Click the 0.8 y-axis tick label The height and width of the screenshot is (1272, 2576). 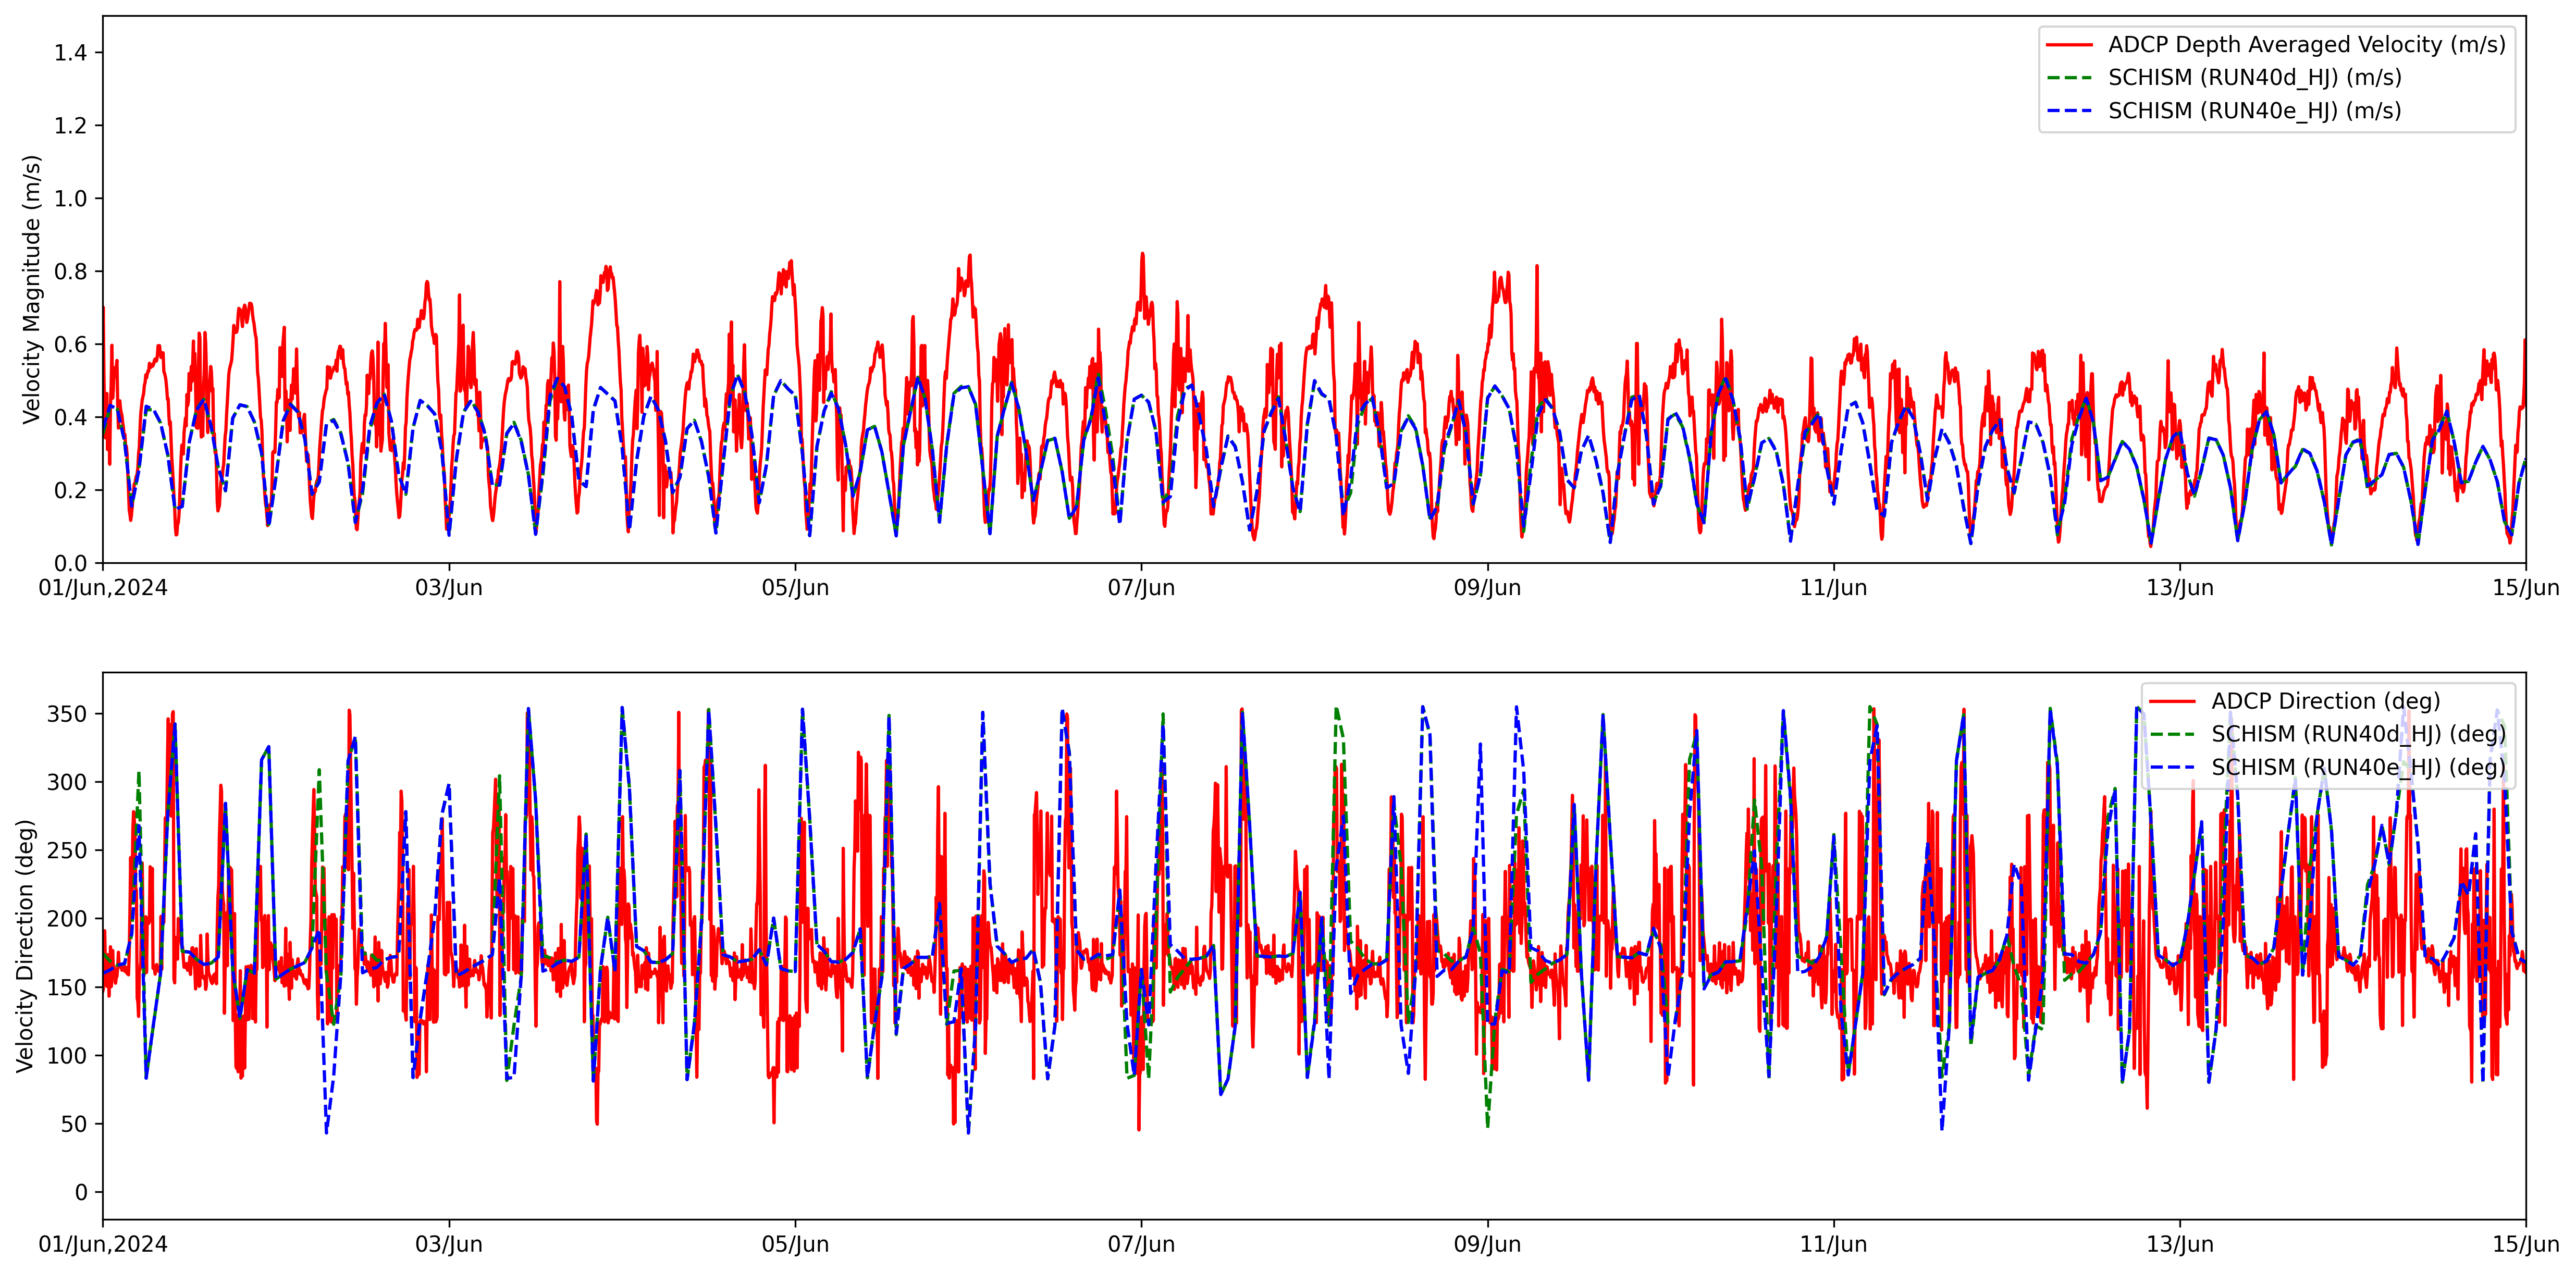[70, 271]
